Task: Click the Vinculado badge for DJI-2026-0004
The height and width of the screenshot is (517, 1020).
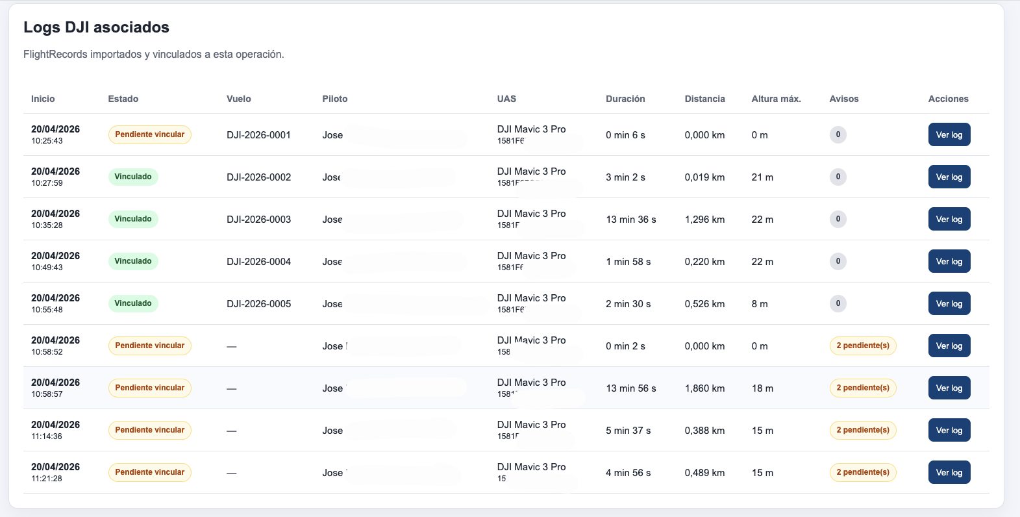Action: pyautogui.click(x=133, y=261)
